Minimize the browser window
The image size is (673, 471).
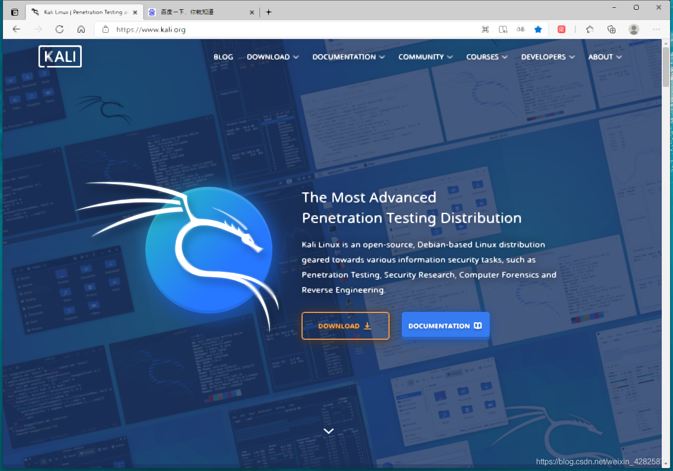[614, 7]
